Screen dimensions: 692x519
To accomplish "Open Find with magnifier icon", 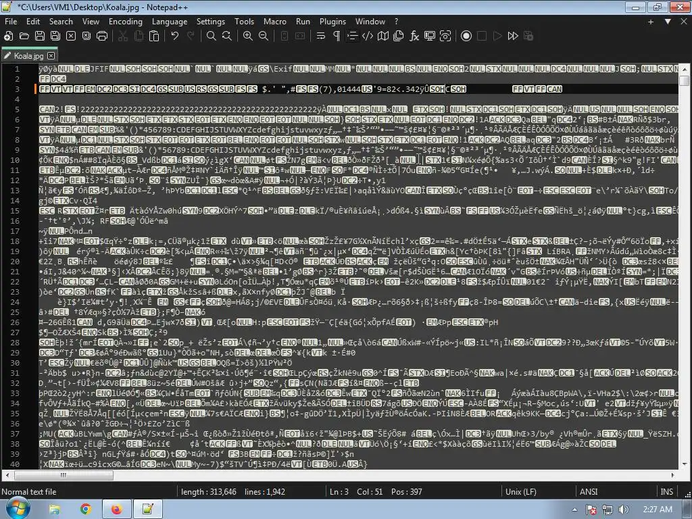I will [x=212, y=36].
